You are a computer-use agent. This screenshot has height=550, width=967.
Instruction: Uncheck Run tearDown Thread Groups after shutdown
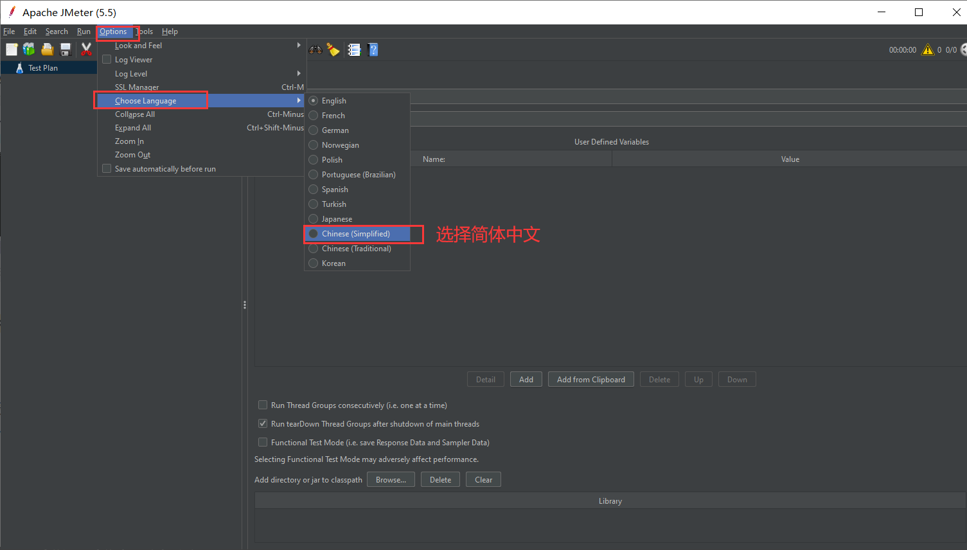click(x=263, y=423)
